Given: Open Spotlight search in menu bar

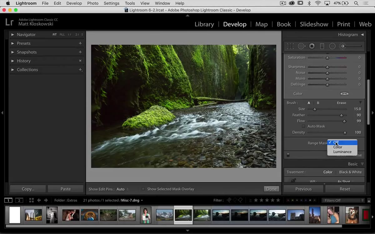Looking at the screenshot, I should coord(356,3).
